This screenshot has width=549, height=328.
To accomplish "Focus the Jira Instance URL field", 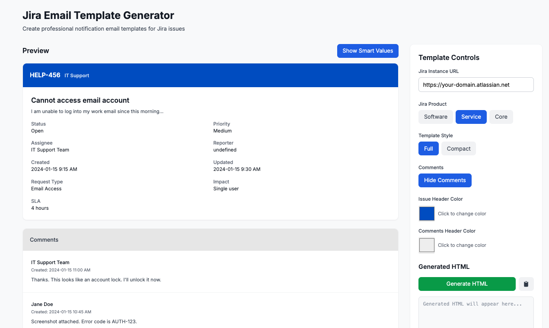I will pyautogui.click(x=476, y=85).
